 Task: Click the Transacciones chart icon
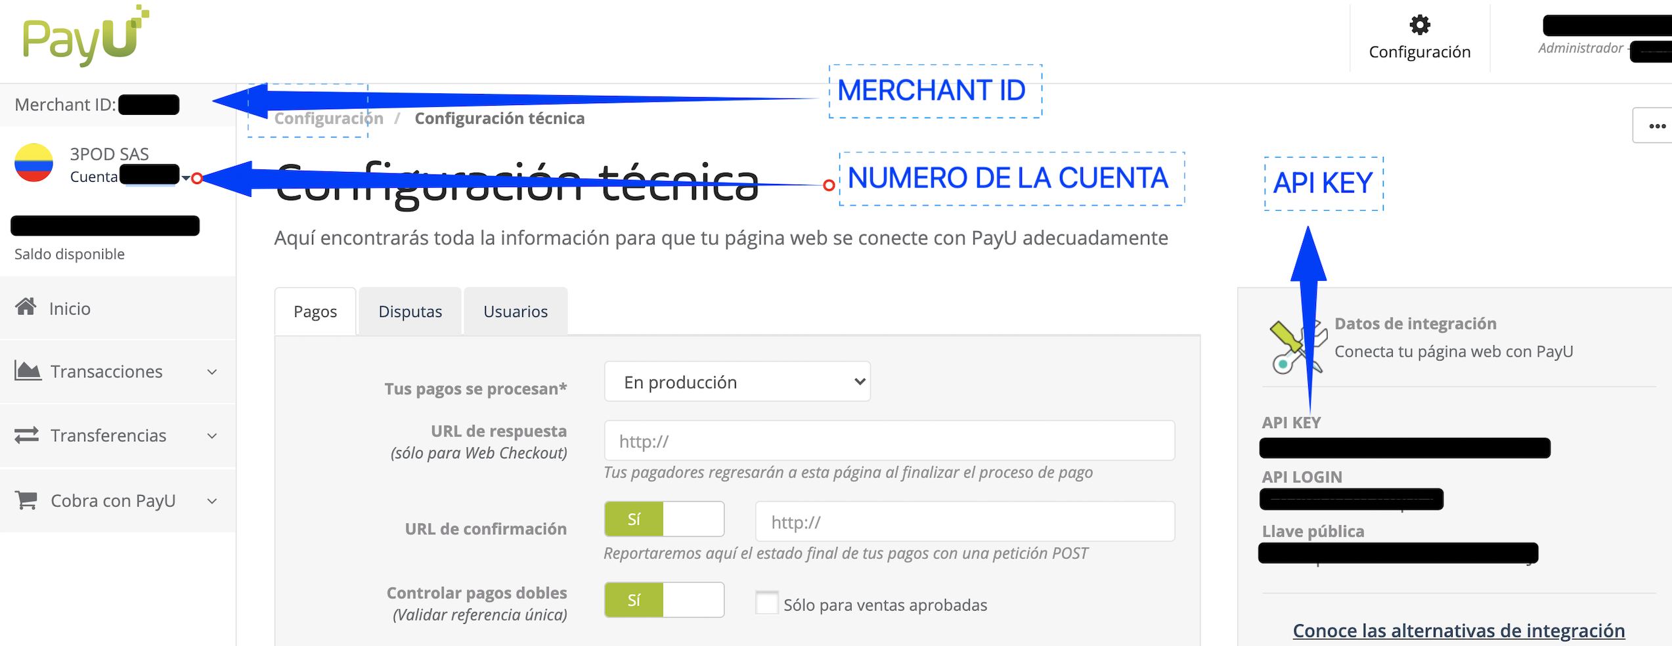click(28, 370)
